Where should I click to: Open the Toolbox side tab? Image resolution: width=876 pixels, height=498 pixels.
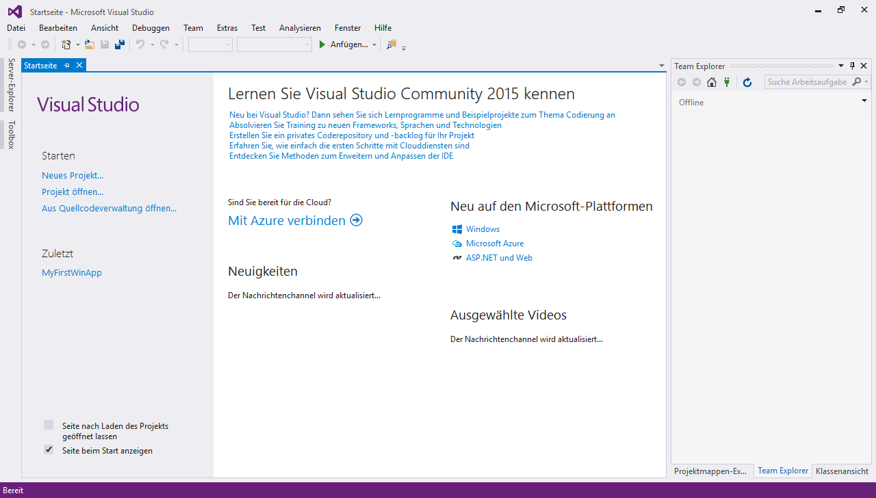click(11, 135)
